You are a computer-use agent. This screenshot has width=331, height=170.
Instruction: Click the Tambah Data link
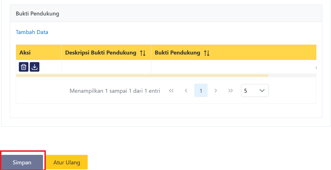pyautogui.click(x=32, y=32)
